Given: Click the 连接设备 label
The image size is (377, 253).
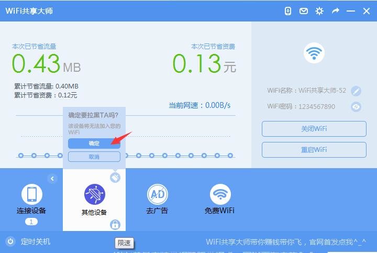Looking at the screenshot, I should coord(31,211).
